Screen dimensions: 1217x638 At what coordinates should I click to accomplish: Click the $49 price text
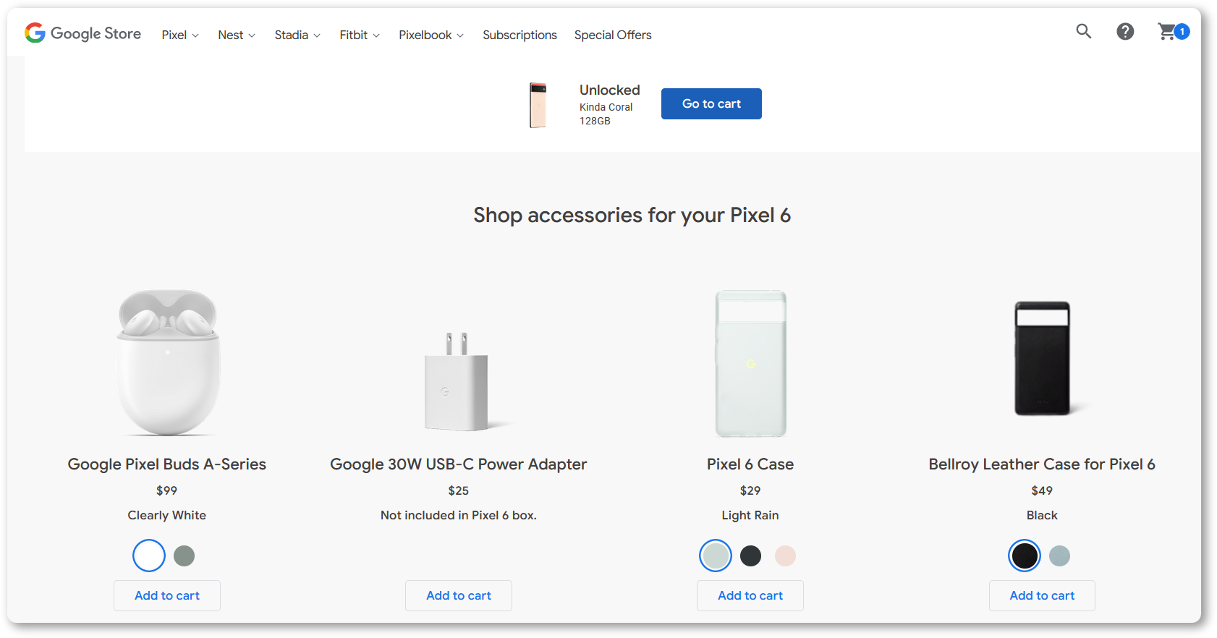1042,490
